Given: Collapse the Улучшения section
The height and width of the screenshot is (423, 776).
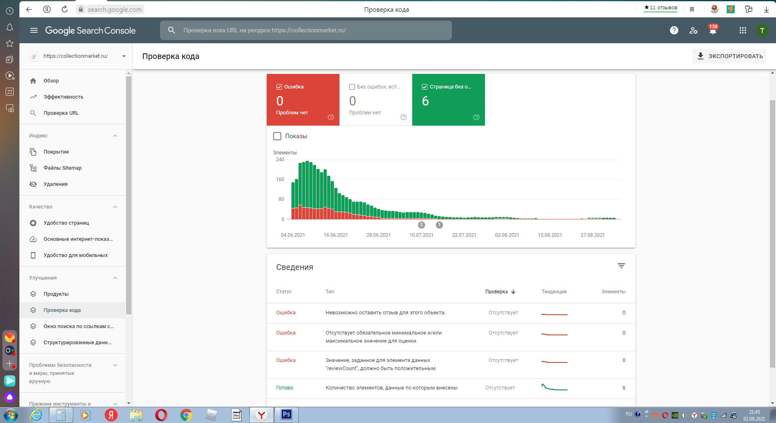Looking at the screenshot, I should point(115,278).
